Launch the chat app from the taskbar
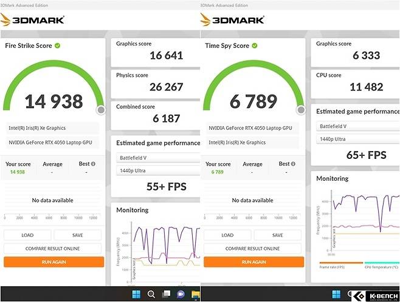Screen dimensions: 400x302 tap(181, 294)
